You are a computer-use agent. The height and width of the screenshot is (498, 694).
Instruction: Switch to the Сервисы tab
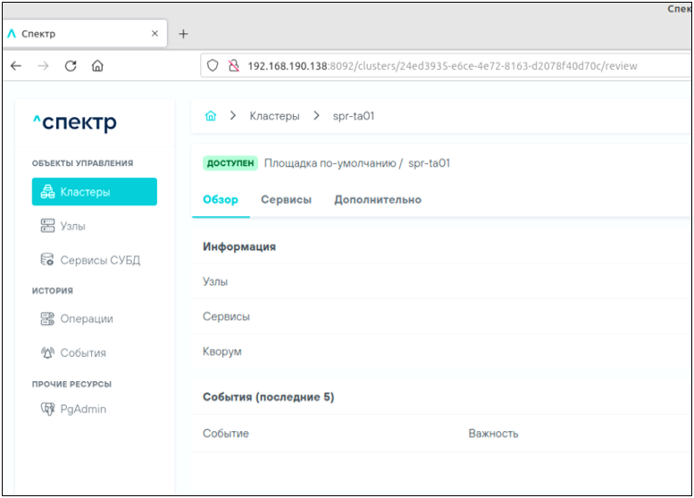coord(286,199)
